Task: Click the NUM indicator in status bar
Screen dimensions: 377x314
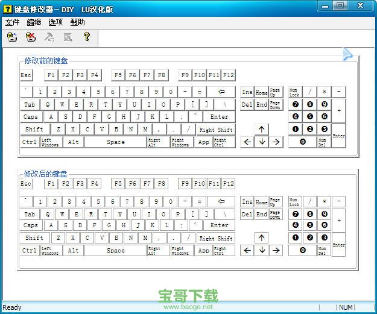Action: [346, 307]
